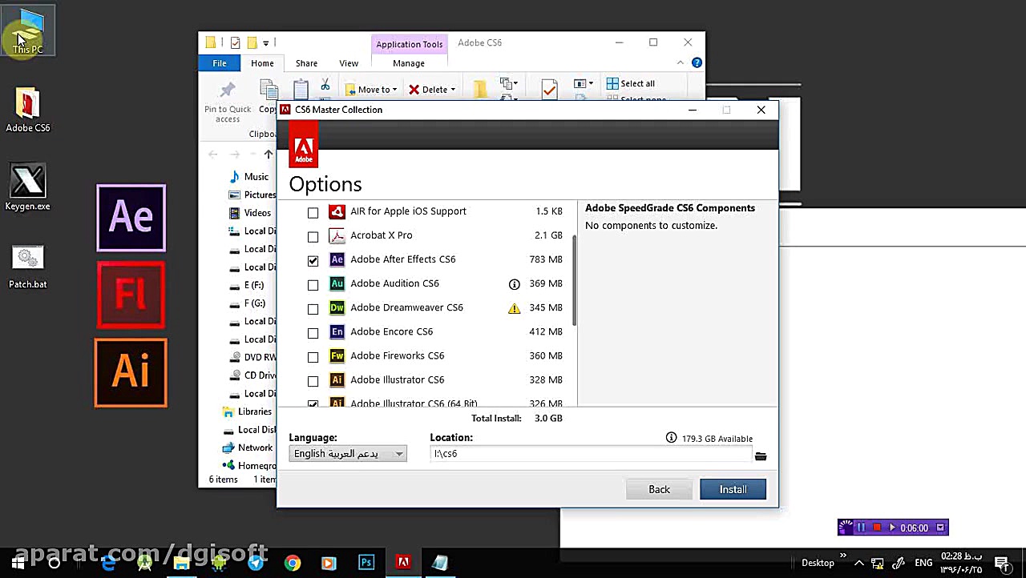The width and height of the screenshot is (1026, 578).
Task: Switch to the View tab in File Explorer
Action: (x=349, y=63)
